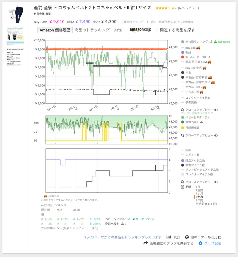Open 他のロケールと比較
This screenshot has width=238, height=257.
[203, 237]
